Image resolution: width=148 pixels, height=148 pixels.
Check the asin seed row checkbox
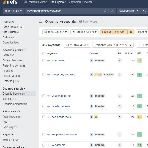tap(44, 60)
